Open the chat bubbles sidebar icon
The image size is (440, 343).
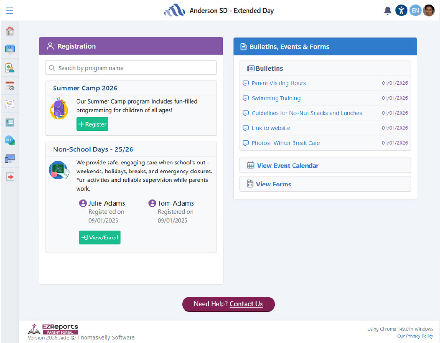(x=10, y=140)
